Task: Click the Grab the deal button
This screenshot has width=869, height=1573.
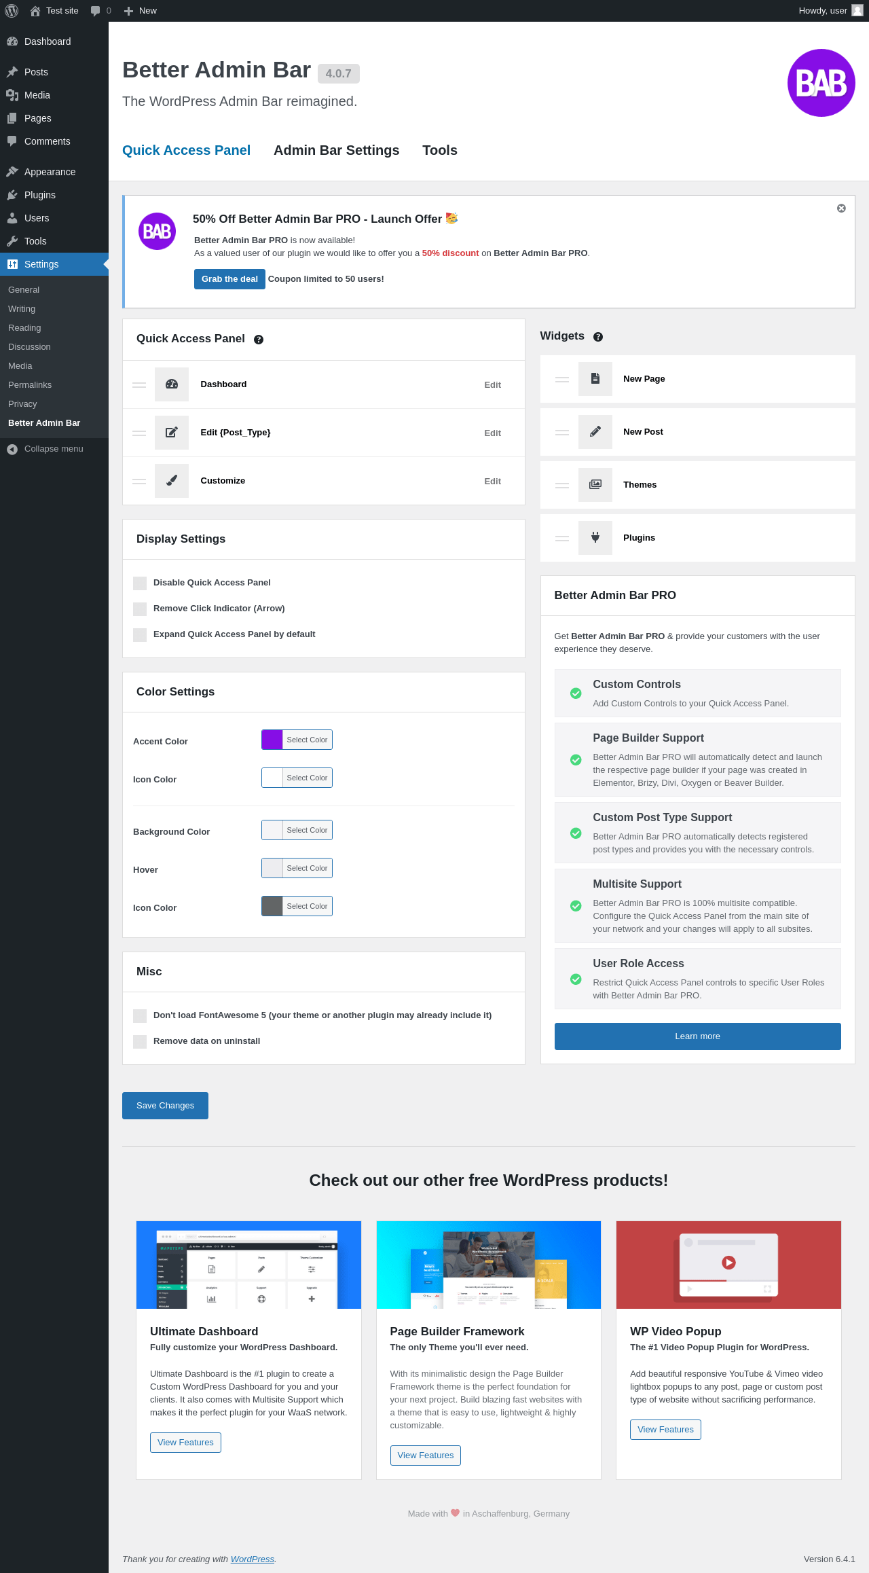Action: 229,279
